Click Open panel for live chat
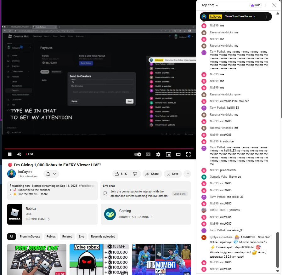The height and width of the screenshot is (275, 282). click(x=180, y=194)
